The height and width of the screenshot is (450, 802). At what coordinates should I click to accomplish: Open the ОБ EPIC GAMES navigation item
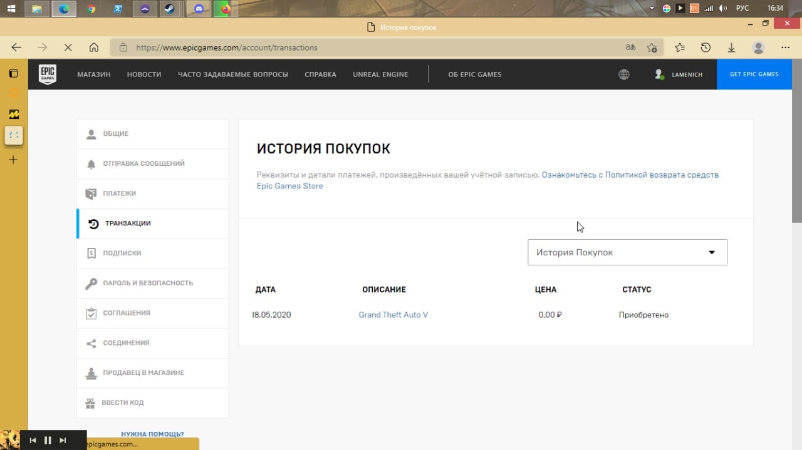(x=475, y=74)
